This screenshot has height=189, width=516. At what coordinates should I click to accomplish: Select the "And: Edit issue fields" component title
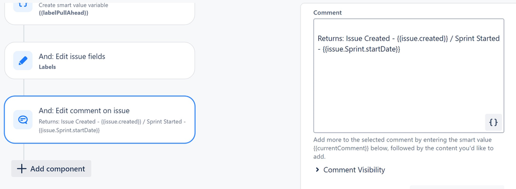coord(72,57)
